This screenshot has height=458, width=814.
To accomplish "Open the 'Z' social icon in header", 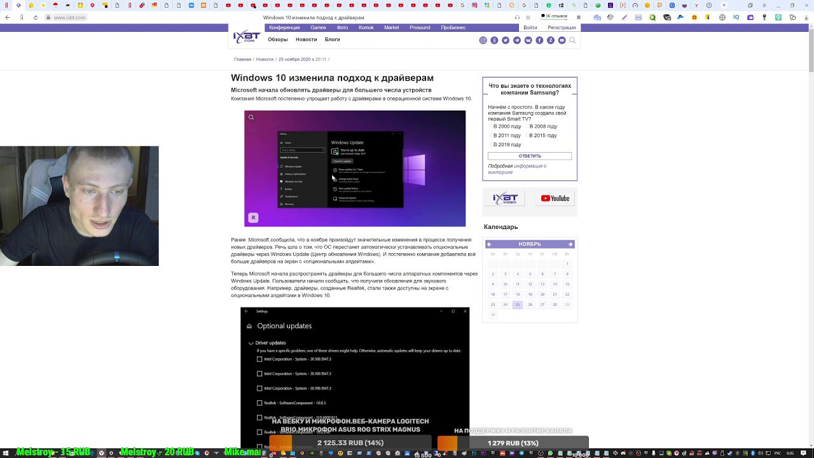I will 551,40.
